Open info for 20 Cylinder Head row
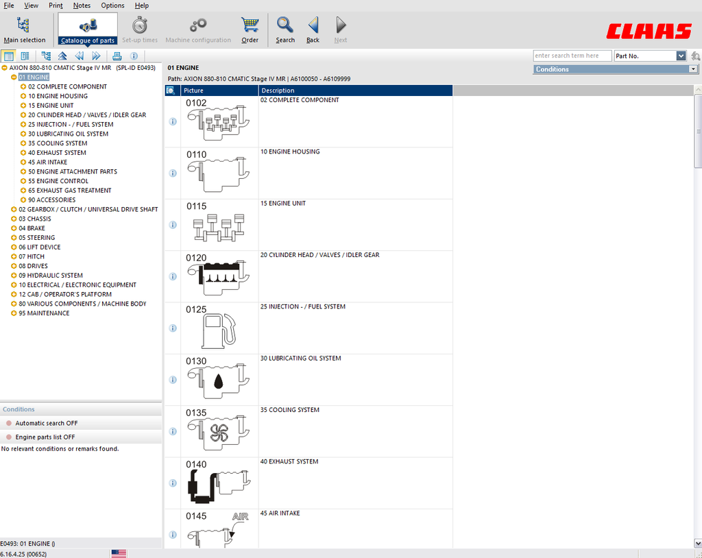The height and width of the screenshot is (558, 702). tap(173, 276)
